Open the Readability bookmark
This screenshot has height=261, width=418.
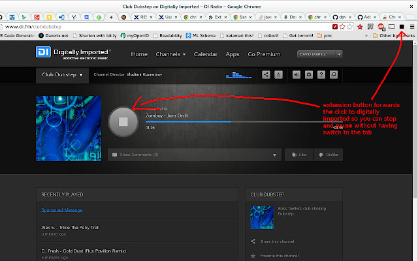click(x=167, y=36)
